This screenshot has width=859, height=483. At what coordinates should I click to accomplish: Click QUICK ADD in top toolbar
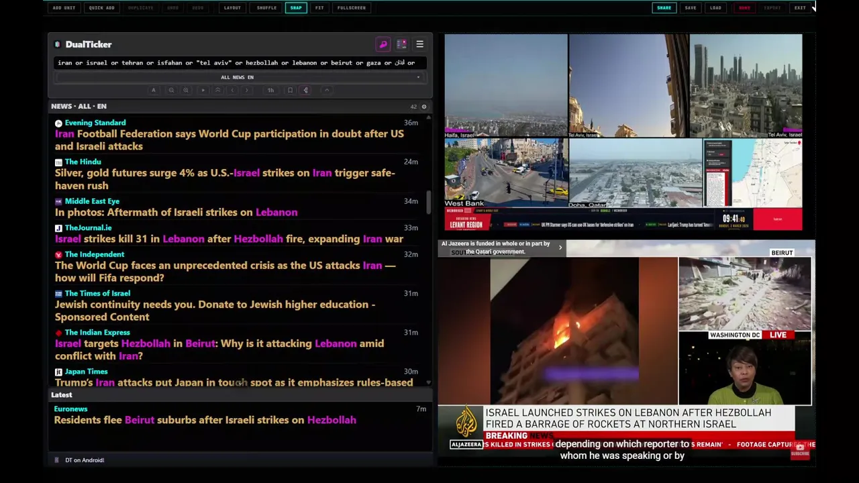(101, 8)
